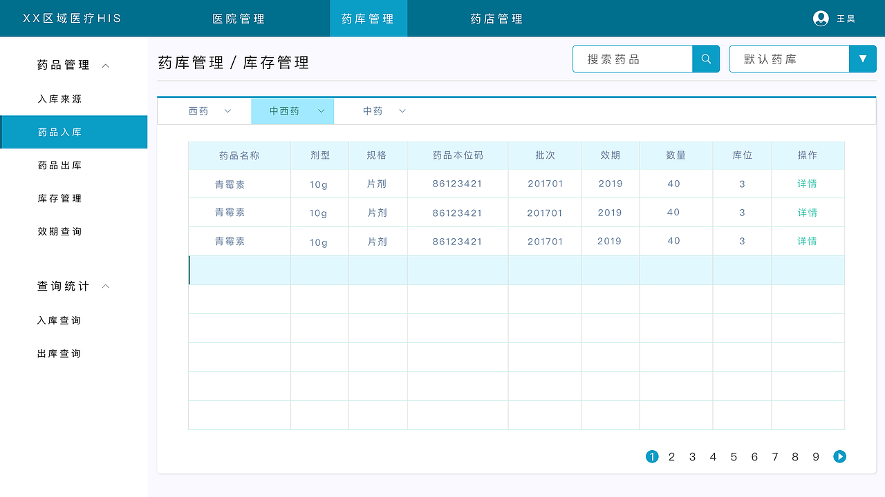The width and height of the screenshot is (885, 497).
Task: Click the search magnifier icon
Action: click(x=705, y=59)
